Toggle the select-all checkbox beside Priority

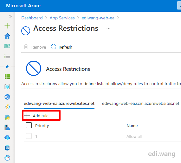tap(29, 125)
